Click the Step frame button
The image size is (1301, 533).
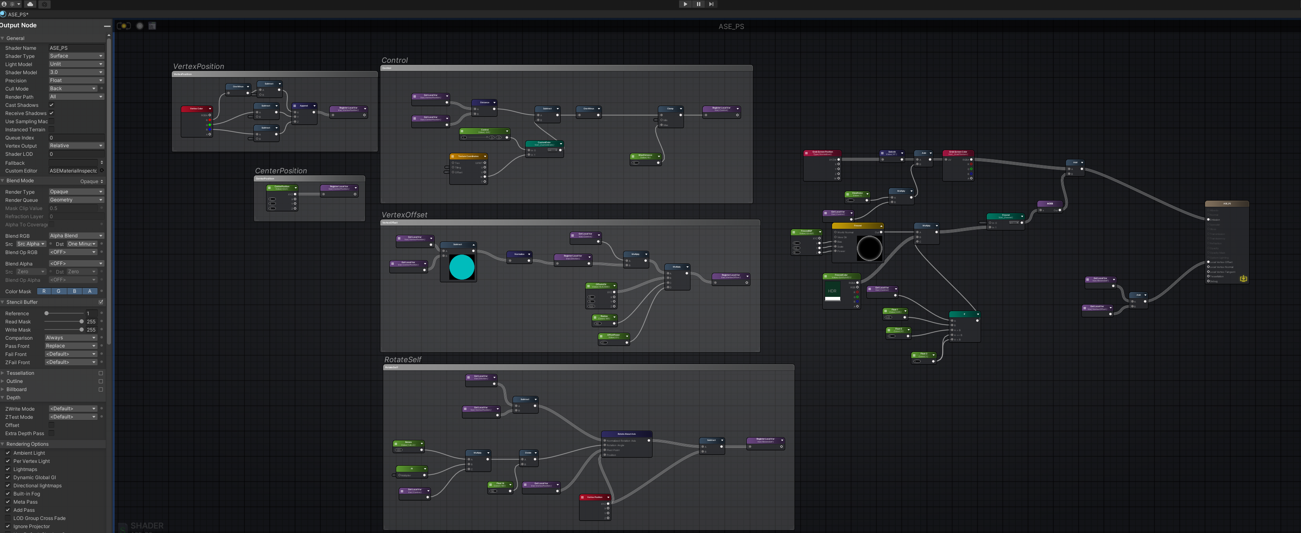tap(711, 4)
